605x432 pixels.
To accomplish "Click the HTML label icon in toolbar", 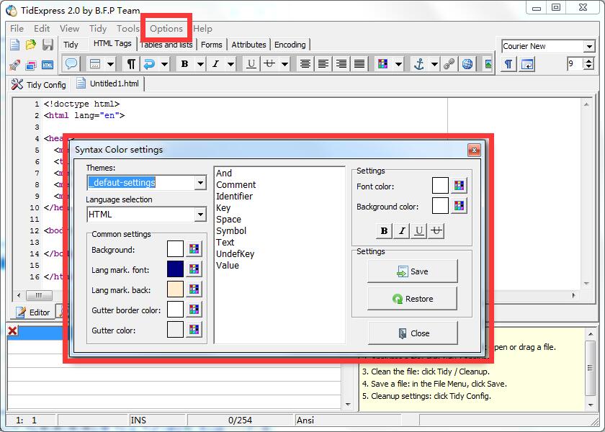I will click(x=48, y=65).
